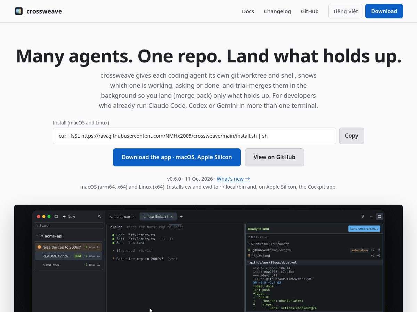417x312 pixels.
Task: Download the app for macOS Apple Silicon
Action: pos(177,157)
